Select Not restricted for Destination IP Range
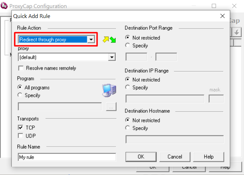This screenshot has width=244, height=175. pos(128,79)
